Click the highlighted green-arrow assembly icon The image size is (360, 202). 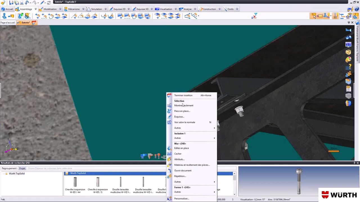tap(21, 16)
